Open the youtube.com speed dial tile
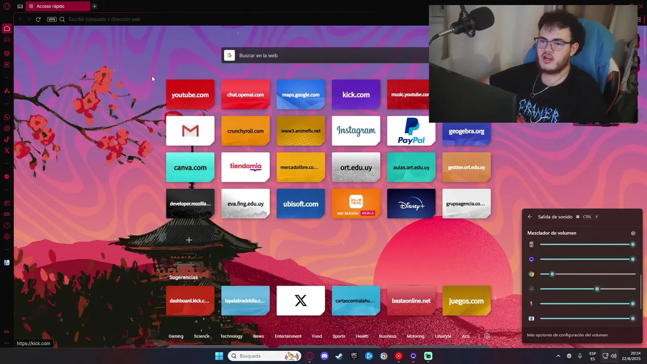Image resolution: width=647 pixels, height=364 pixels. pyautogui.click(x=190, y=95)
